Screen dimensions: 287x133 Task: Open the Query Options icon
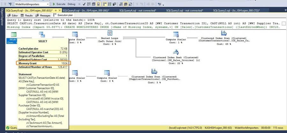click(x=93, y=4)
